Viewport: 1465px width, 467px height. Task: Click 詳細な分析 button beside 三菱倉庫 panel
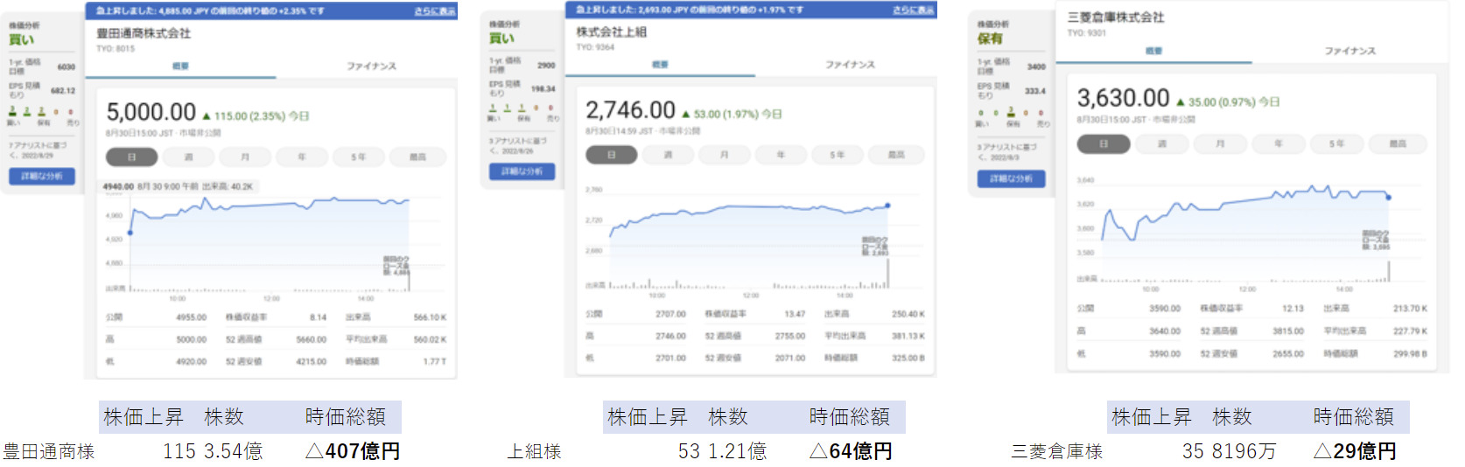[x=1011, y=178]
